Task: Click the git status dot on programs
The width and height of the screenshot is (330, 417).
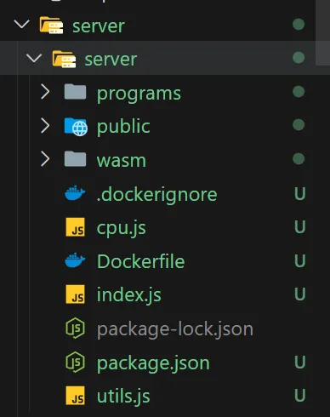Action: click(x=299, y=92)
